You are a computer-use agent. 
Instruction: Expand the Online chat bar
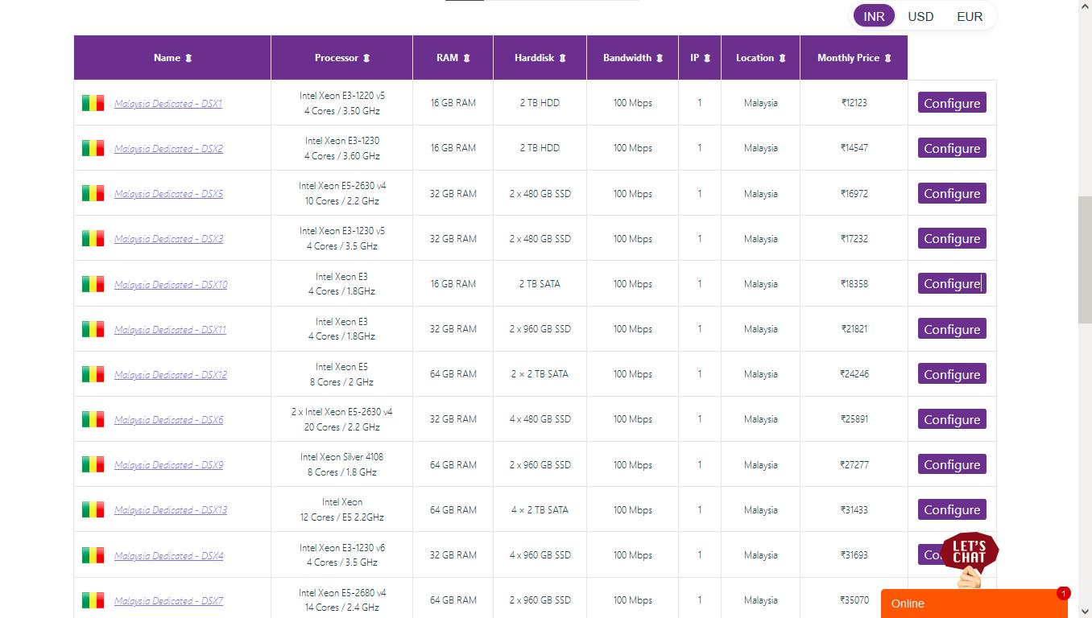tap(974, 604)
